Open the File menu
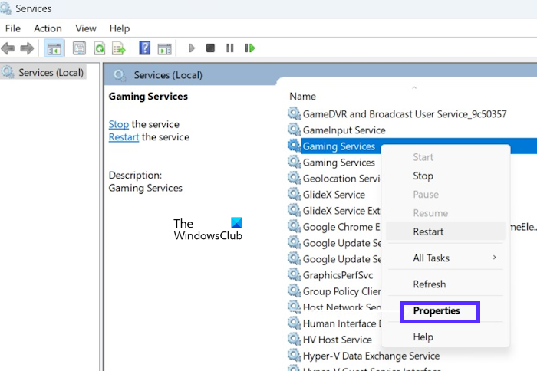The height and width of the screenshot is (371, 537). [13, 28]
